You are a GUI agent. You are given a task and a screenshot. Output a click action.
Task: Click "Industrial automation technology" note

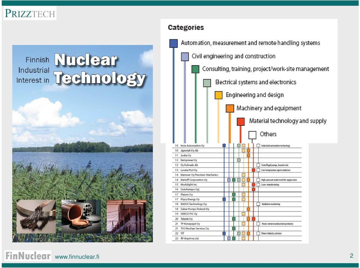[276, 146]
